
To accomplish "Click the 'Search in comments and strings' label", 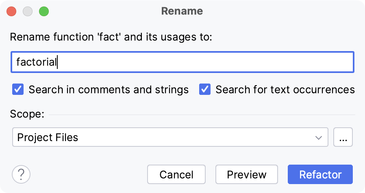I will pos(109,90).
